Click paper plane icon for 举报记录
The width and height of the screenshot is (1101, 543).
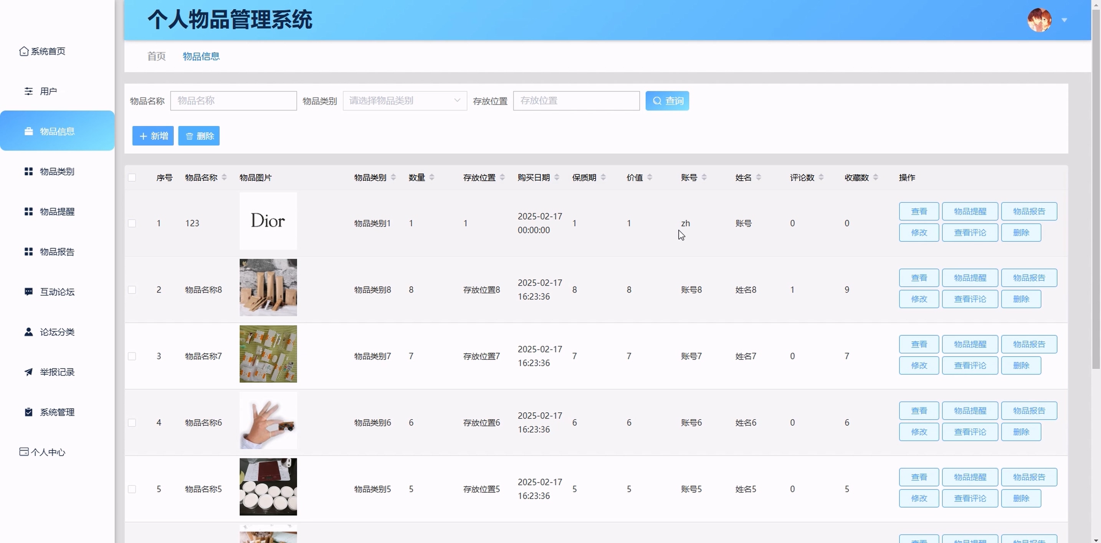pyautogui.click(x=28, y=372)
